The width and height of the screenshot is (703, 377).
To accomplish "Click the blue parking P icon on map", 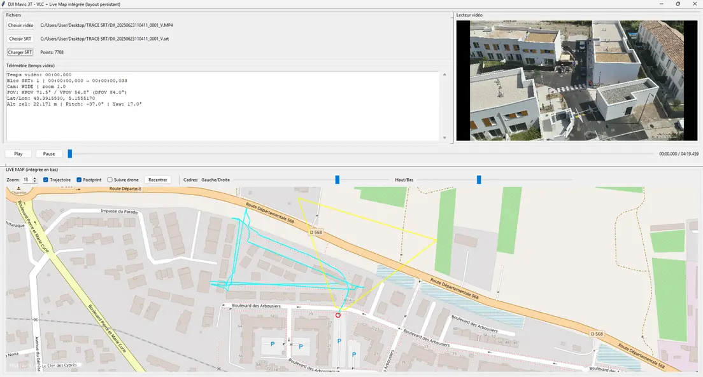I will pos(339,341).
